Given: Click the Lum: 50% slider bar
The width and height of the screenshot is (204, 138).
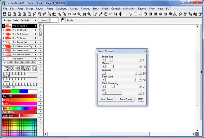Looking at the screenshot, I should (x=20, y=116).
